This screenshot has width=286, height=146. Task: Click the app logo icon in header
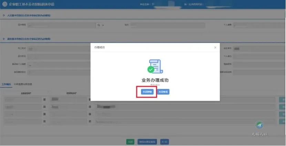click(4, 4)
